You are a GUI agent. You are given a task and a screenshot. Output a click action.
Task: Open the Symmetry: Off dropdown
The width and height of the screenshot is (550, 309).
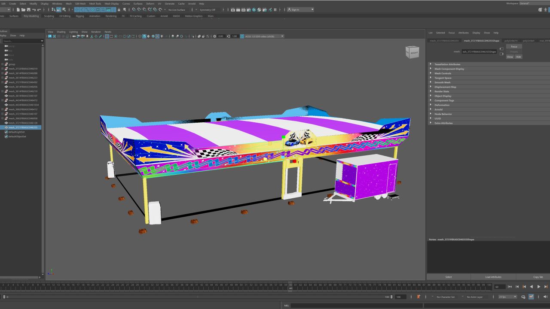click(x=210, y=9)
